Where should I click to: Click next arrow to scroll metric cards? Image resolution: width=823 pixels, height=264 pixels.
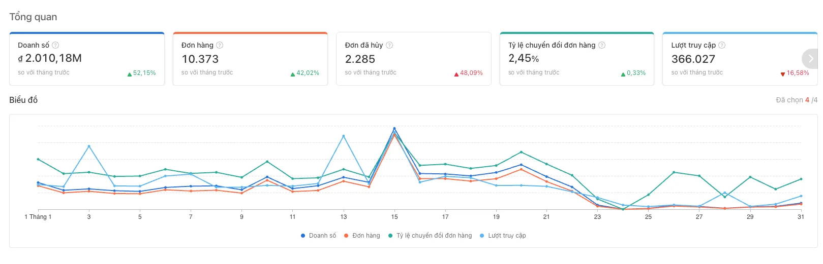pyautogui.click(x=811, y=59)
